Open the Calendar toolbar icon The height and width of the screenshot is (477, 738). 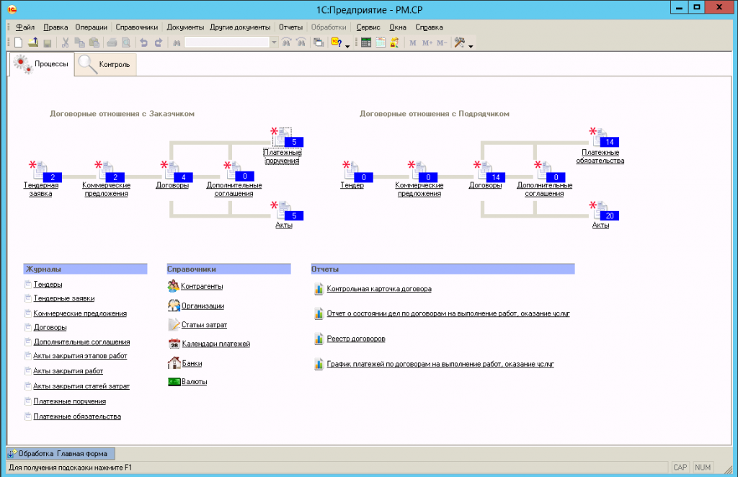[x=381, y=43]
